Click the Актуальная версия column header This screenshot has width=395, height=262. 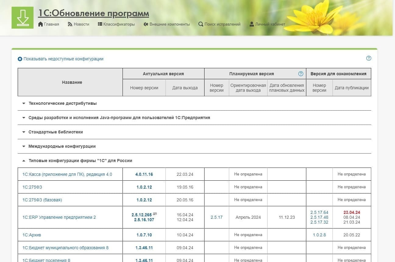163,74
